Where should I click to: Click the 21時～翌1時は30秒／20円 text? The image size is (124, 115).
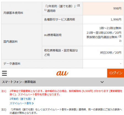pyautogui.click(x=104, y=33)
